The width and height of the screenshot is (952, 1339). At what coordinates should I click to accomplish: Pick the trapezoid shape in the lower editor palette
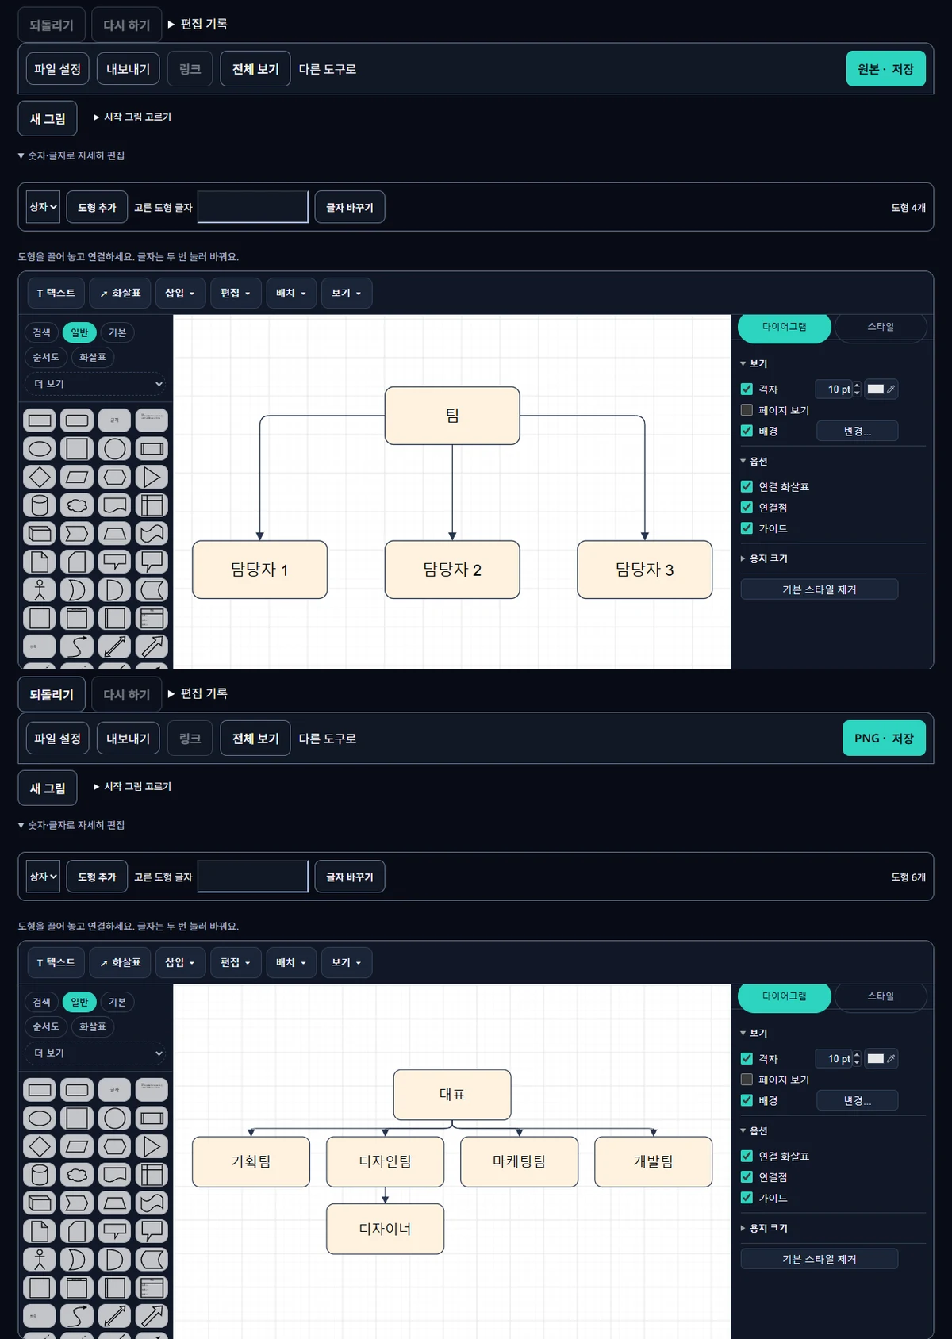point(115,1203)
